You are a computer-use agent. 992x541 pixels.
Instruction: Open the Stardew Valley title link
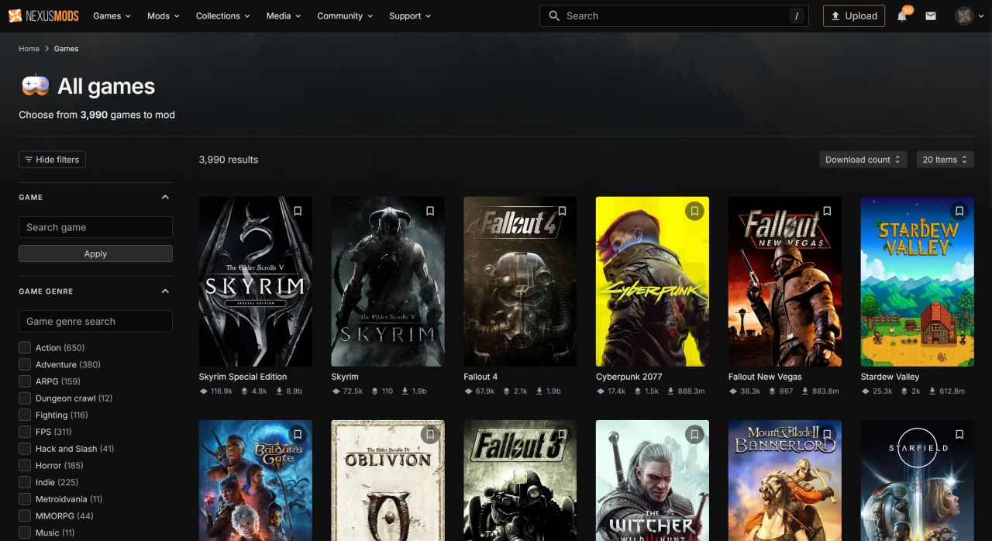pos(890,377)
